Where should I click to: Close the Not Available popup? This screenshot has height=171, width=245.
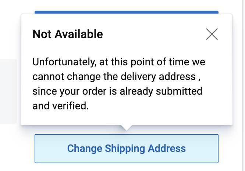tap(212, 34)
